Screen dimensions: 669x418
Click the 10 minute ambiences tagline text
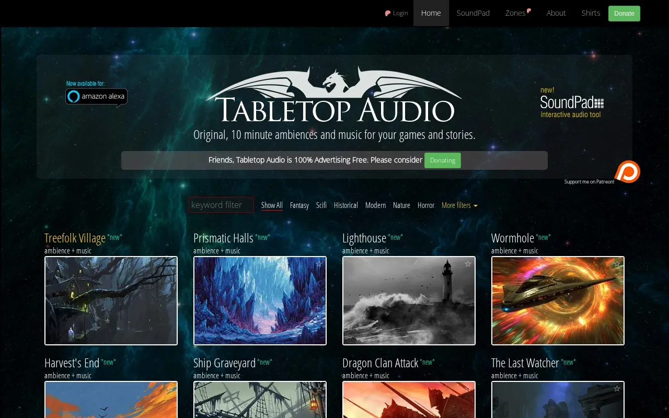coord(334,135)
